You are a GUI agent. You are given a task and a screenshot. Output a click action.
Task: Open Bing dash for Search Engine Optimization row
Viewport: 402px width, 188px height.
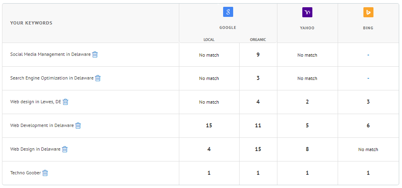click(368, 78)
